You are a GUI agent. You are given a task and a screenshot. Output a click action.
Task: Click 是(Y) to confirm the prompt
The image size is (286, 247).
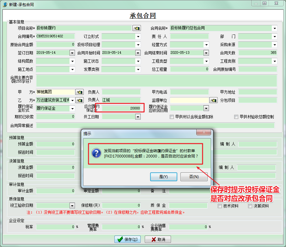[163, 176]
